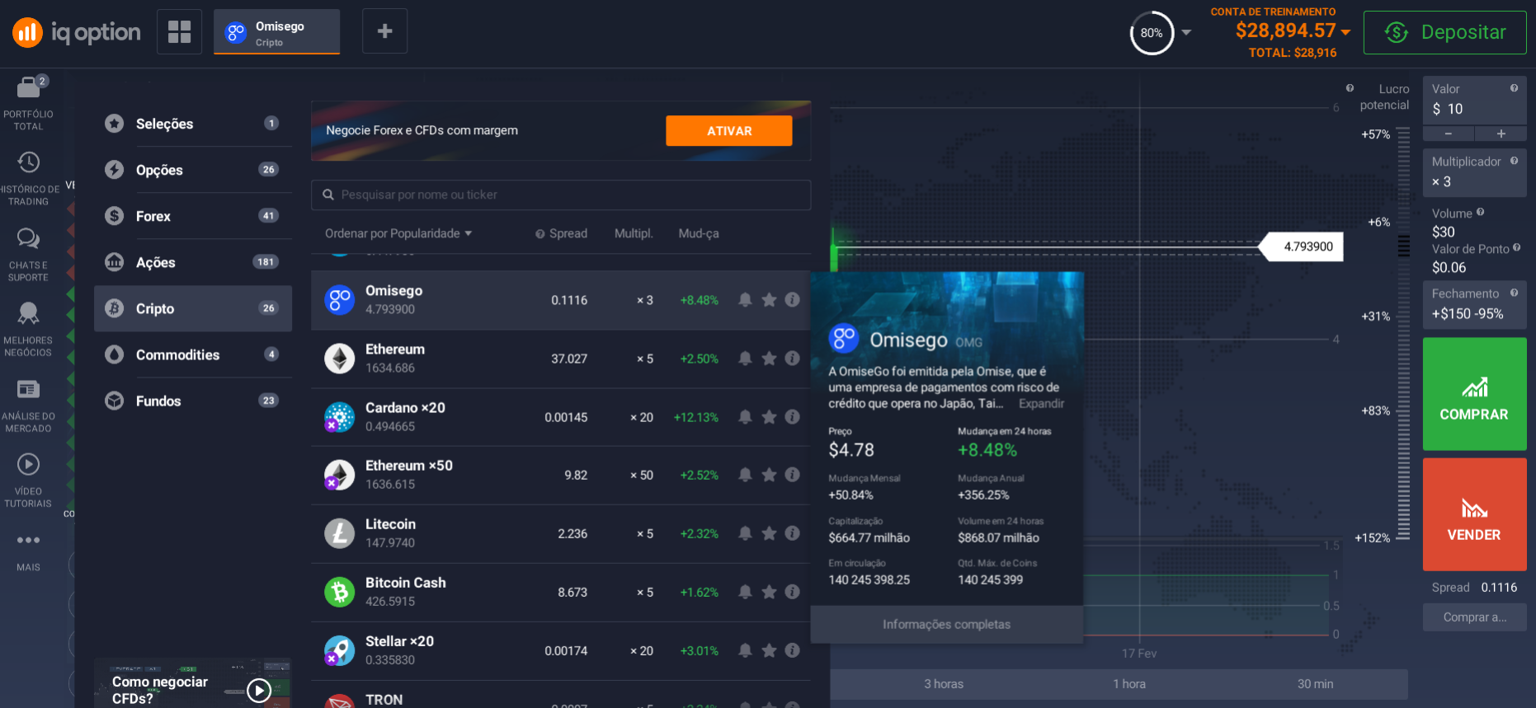This screenshot has width=1536, height=708.
Task: Click the green COMPRAR button
Action: [1474, 394]
